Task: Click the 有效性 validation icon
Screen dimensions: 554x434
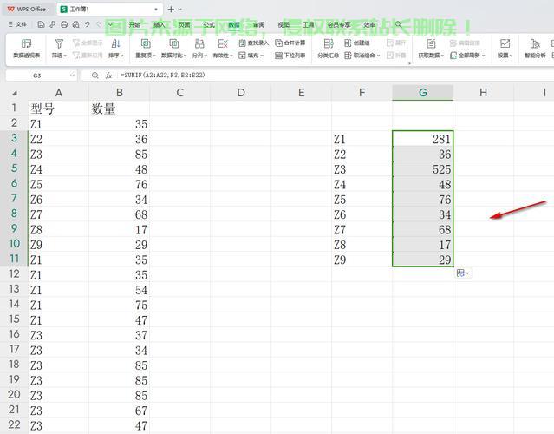Action: 223,44
